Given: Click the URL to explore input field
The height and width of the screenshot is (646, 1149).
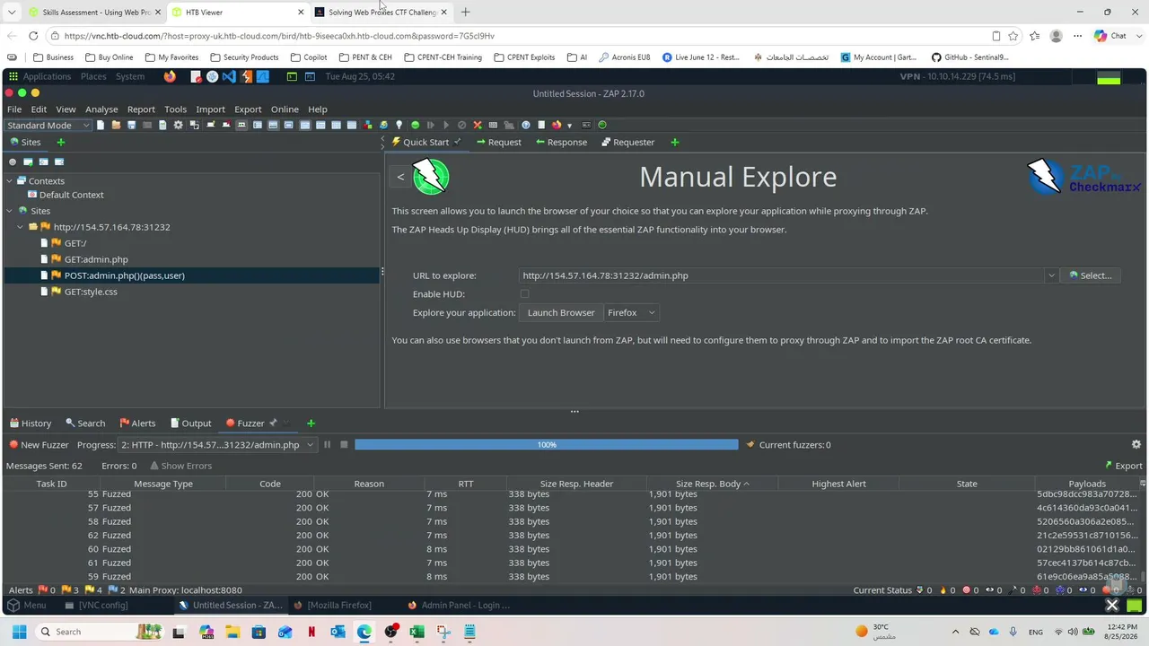Looking at the screenshot, I should 781,275.
